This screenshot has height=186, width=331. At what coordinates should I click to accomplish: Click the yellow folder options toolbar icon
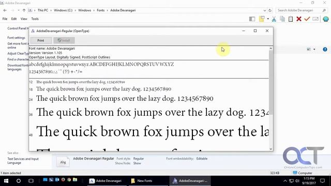click(x=262, y=19)
